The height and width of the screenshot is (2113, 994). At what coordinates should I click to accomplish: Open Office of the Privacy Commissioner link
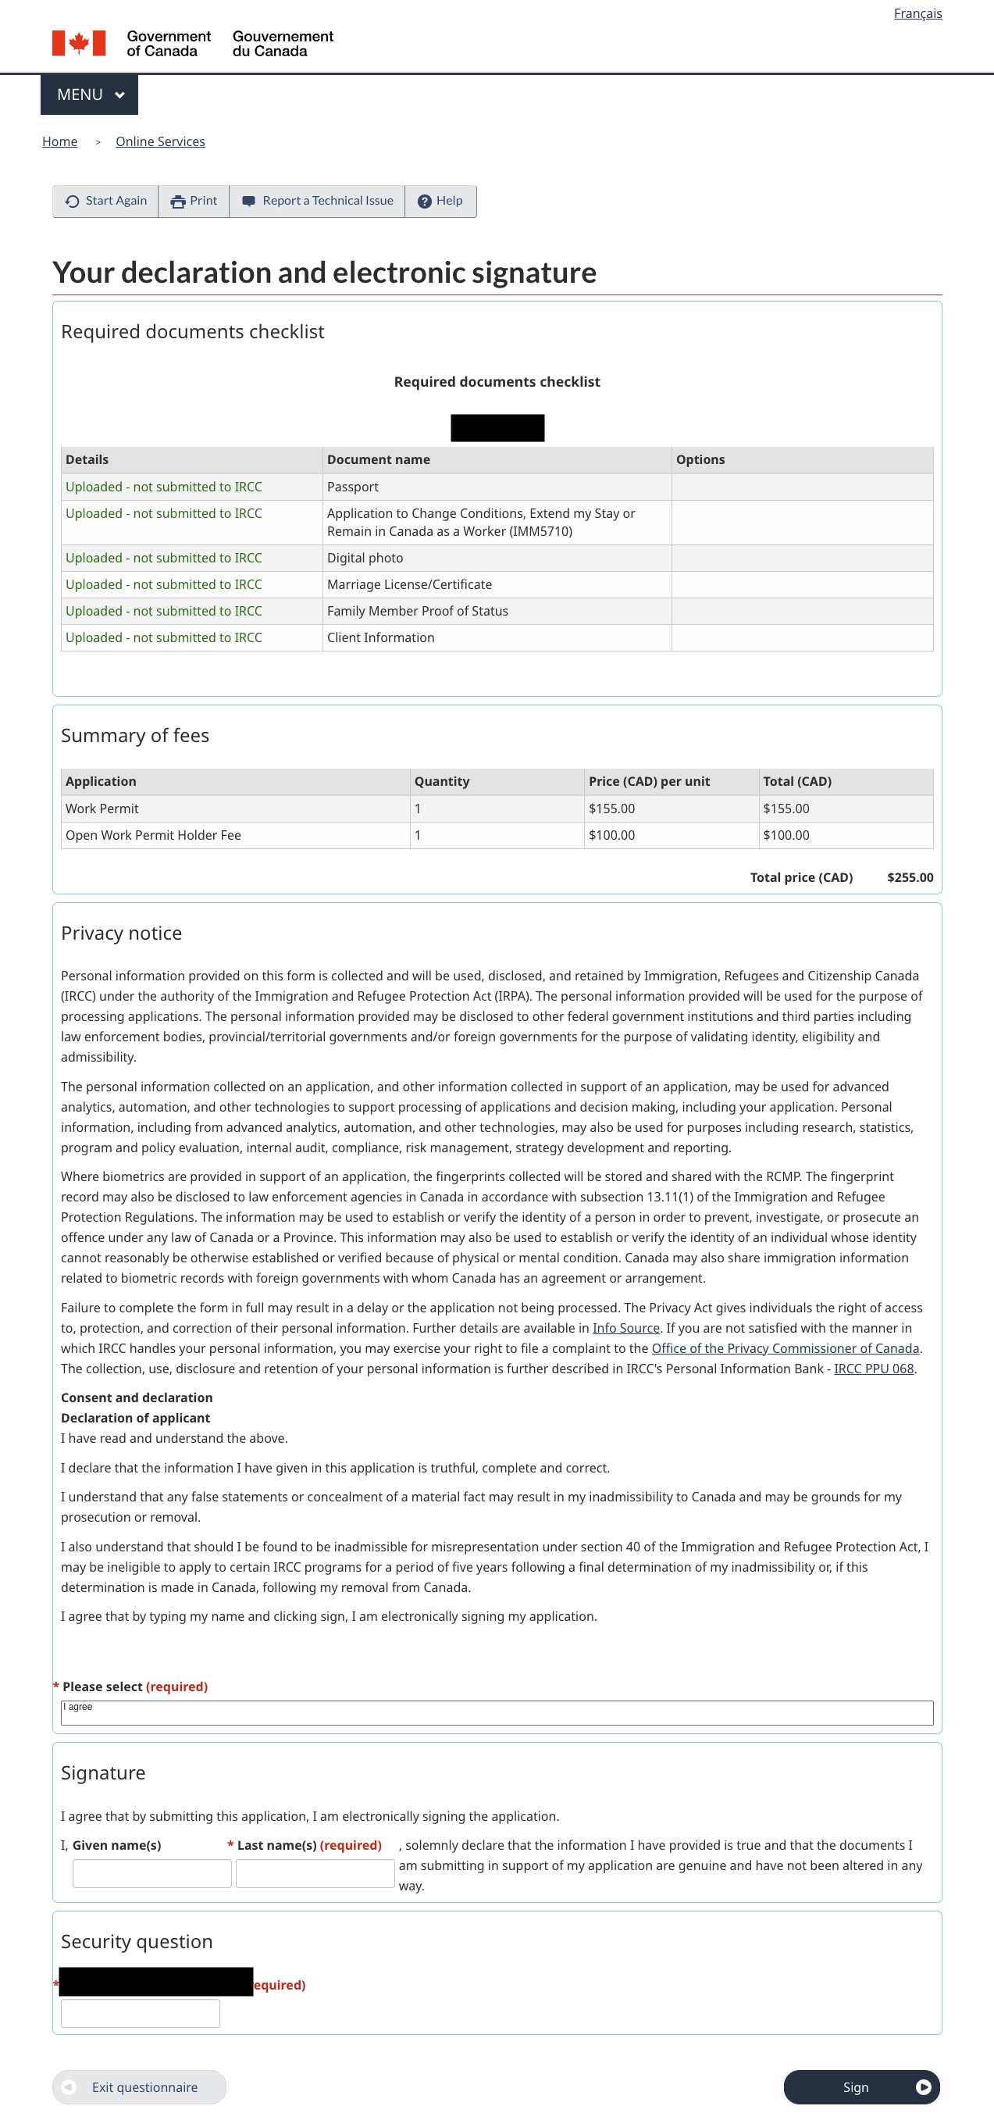[x=784, y=1347]
